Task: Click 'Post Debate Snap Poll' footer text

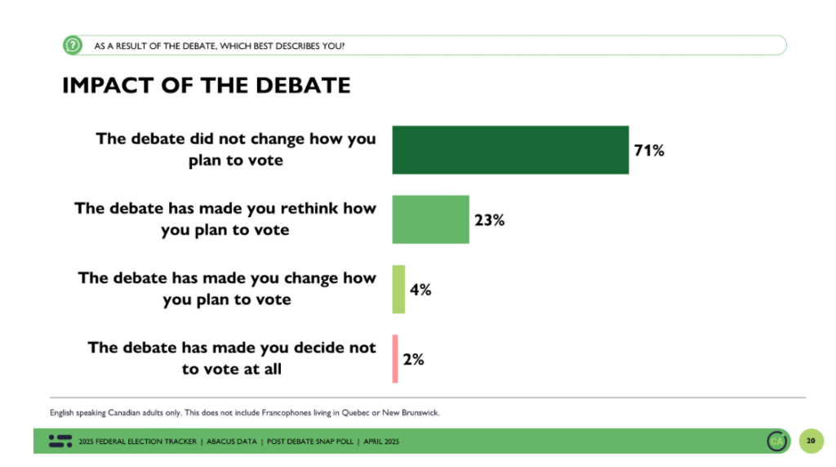Action: click(309, 442)
